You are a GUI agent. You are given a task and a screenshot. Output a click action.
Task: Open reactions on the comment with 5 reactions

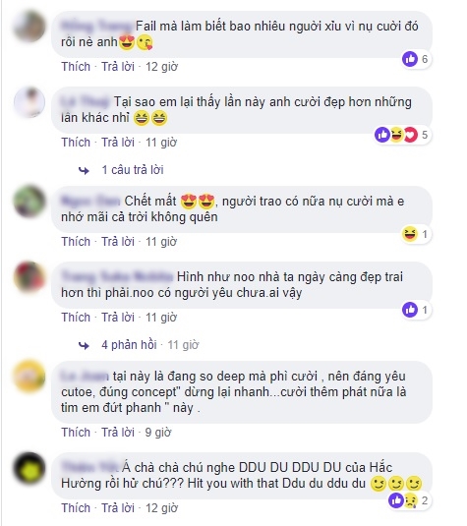tap(402, 135)
